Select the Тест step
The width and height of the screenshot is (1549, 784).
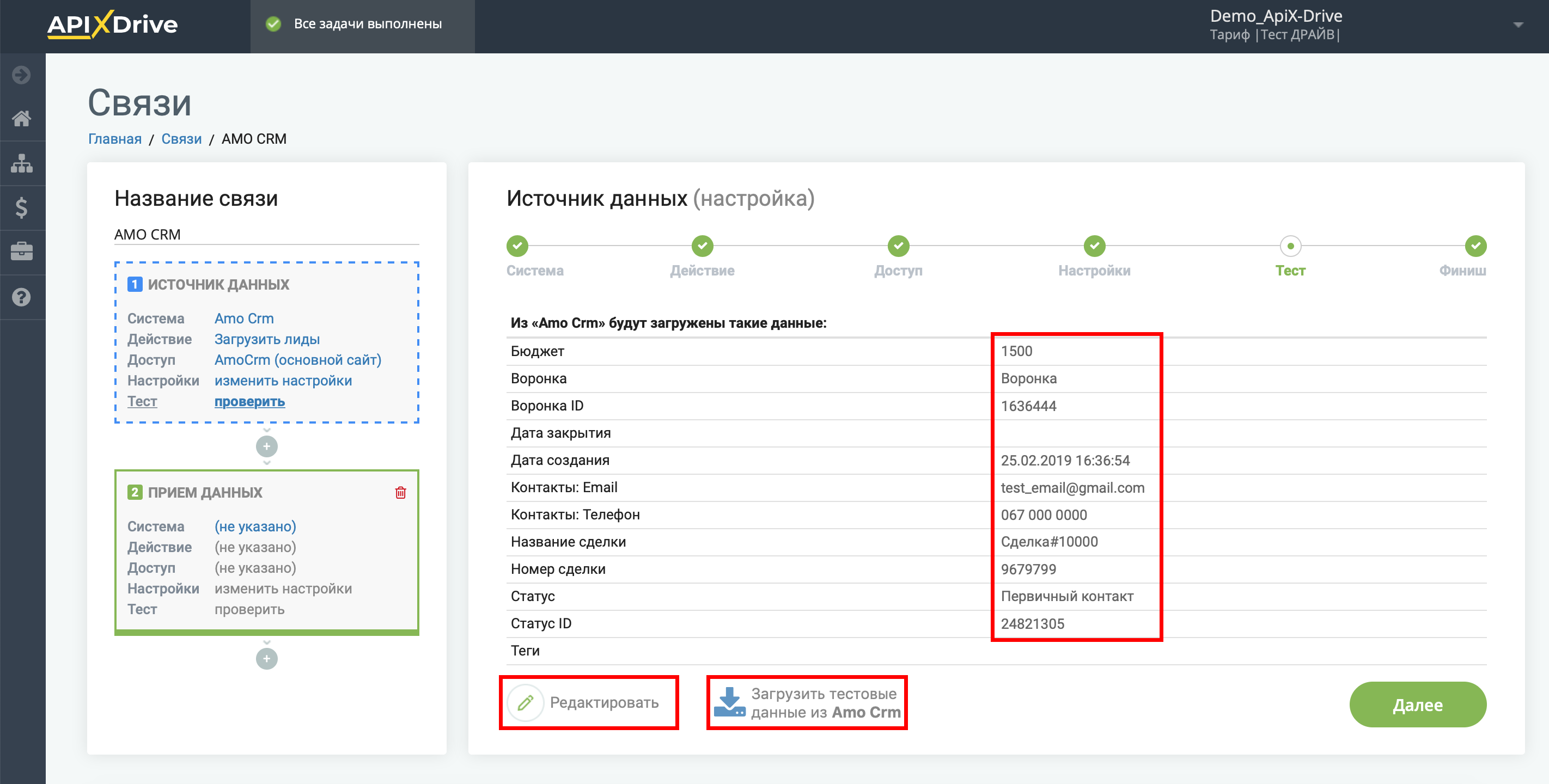(x=1290, y=246)
